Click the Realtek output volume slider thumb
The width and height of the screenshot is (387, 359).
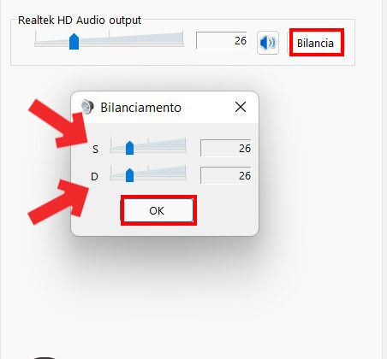click(74, 41)
